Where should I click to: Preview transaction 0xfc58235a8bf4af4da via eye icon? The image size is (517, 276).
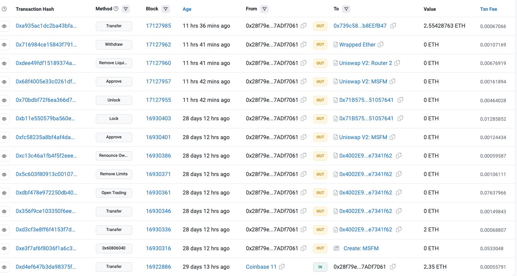(4, 137)
